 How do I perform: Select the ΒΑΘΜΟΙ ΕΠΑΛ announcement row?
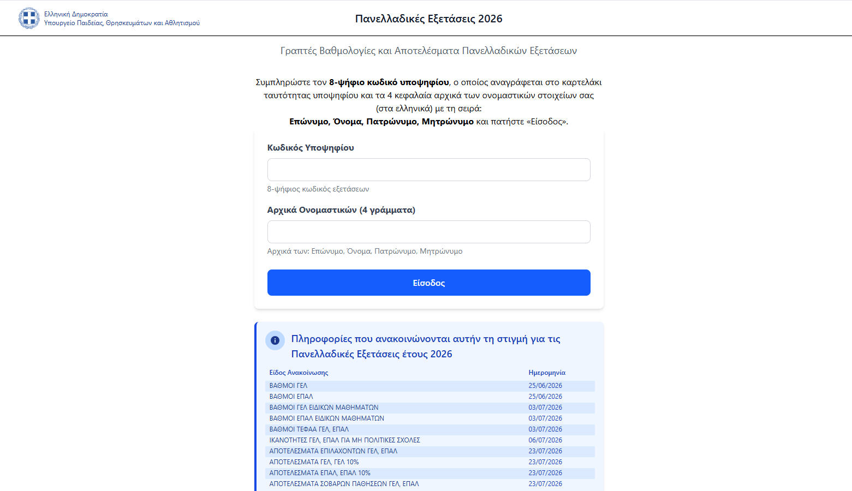tap(430, 397)
